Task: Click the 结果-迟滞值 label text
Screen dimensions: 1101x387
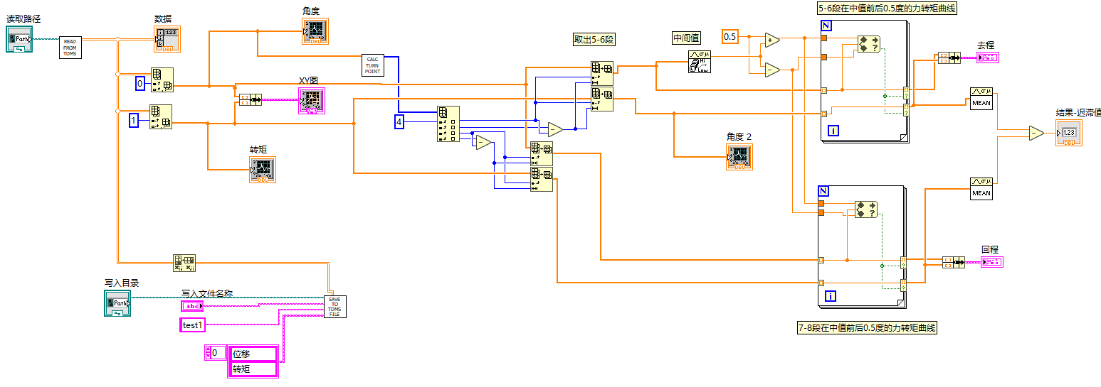Action: [1078, 113]
